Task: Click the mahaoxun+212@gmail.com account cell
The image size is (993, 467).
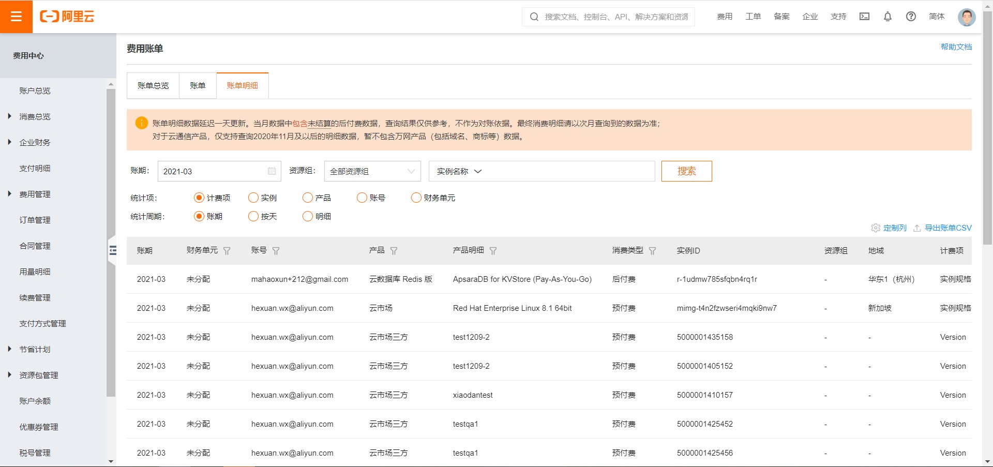Action: point(299,279)
